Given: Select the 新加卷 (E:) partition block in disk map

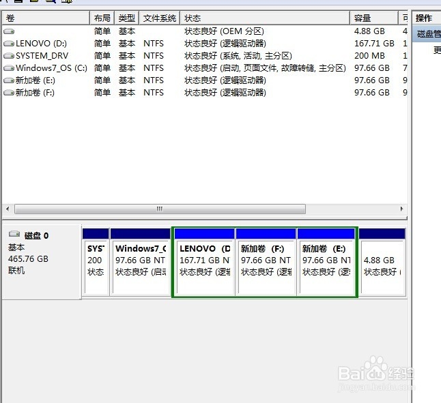Looking at the screenshot, I should pyautogui.click(x=326, y=262).
